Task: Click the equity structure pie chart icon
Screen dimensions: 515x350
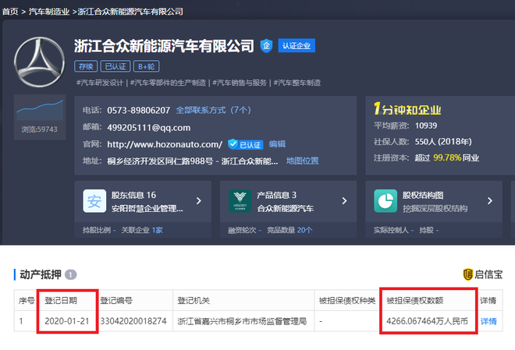Action: click(385, 201)
